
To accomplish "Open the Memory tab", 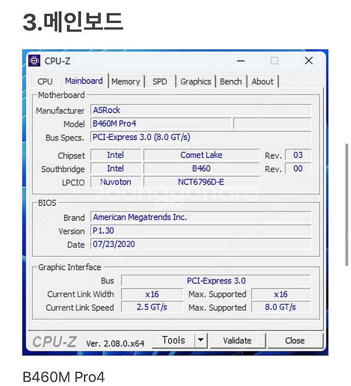I will click(x=126, y=82).
